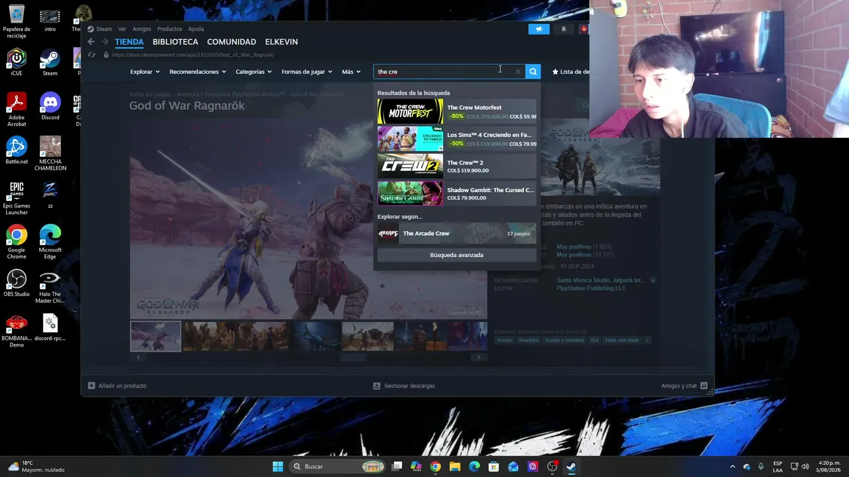Open the Ayuda menu

[196, 29]
